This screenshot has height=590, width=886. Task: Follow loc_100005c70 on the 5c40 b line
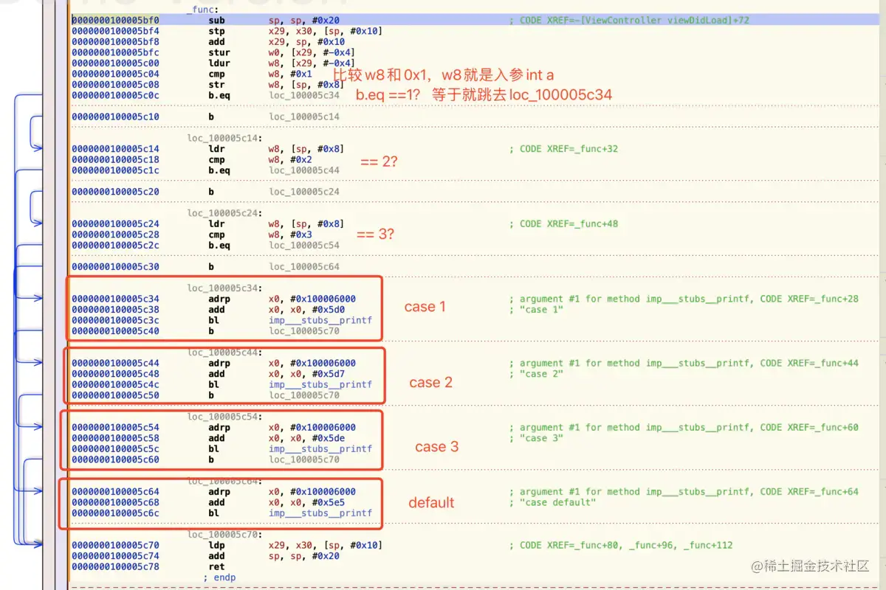coord(304,331)
